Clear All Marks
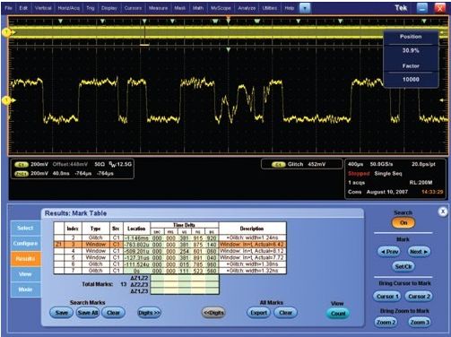This screenshot has height=337, width=451. (x=285, y=313)
